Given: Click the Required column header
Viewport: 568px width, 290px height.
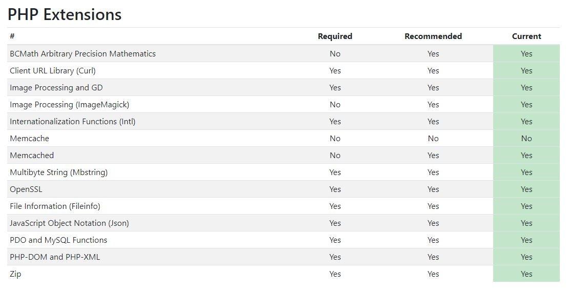Looking at the screenshot, I should [x=335, y=36].
